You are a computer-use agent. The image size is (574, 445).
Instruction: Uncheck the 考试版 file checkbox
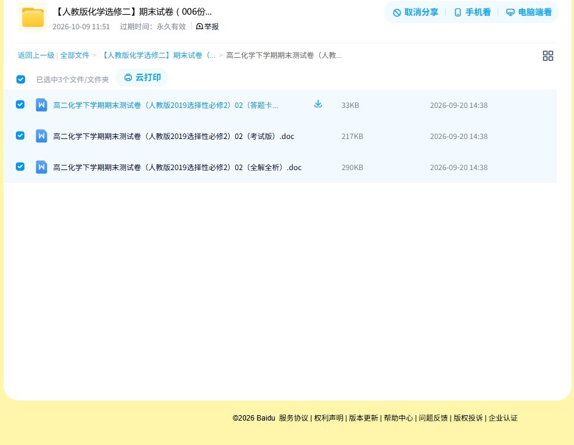(x=20, y=135)
